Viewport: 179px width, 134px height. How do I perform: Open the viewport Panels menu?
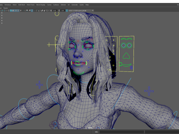pyautogui.click(x=6, y=8)
